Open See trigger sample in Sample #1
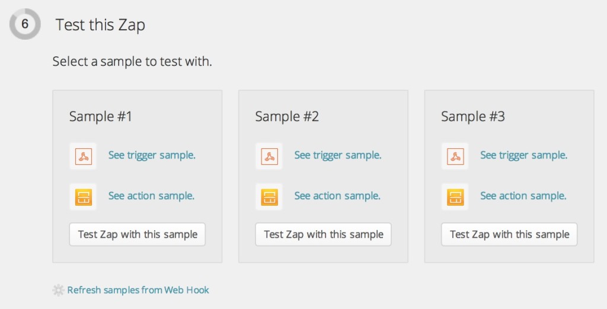 pos(152,155)
